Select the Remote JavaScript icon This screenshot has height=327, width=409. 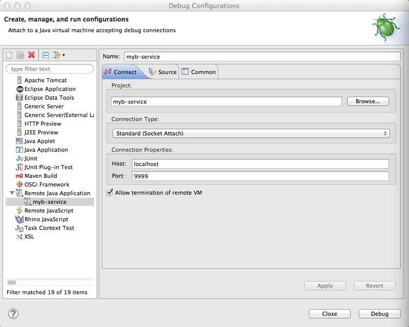coord(19,210)
